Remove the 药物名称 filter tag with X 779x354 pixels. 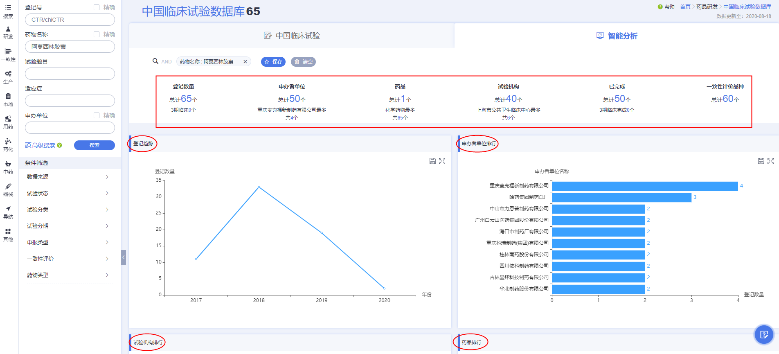point(245,62)
